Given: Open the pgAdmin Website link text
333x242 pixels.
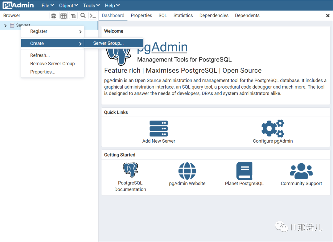Looking at the screenshot, I should [187, 184].
